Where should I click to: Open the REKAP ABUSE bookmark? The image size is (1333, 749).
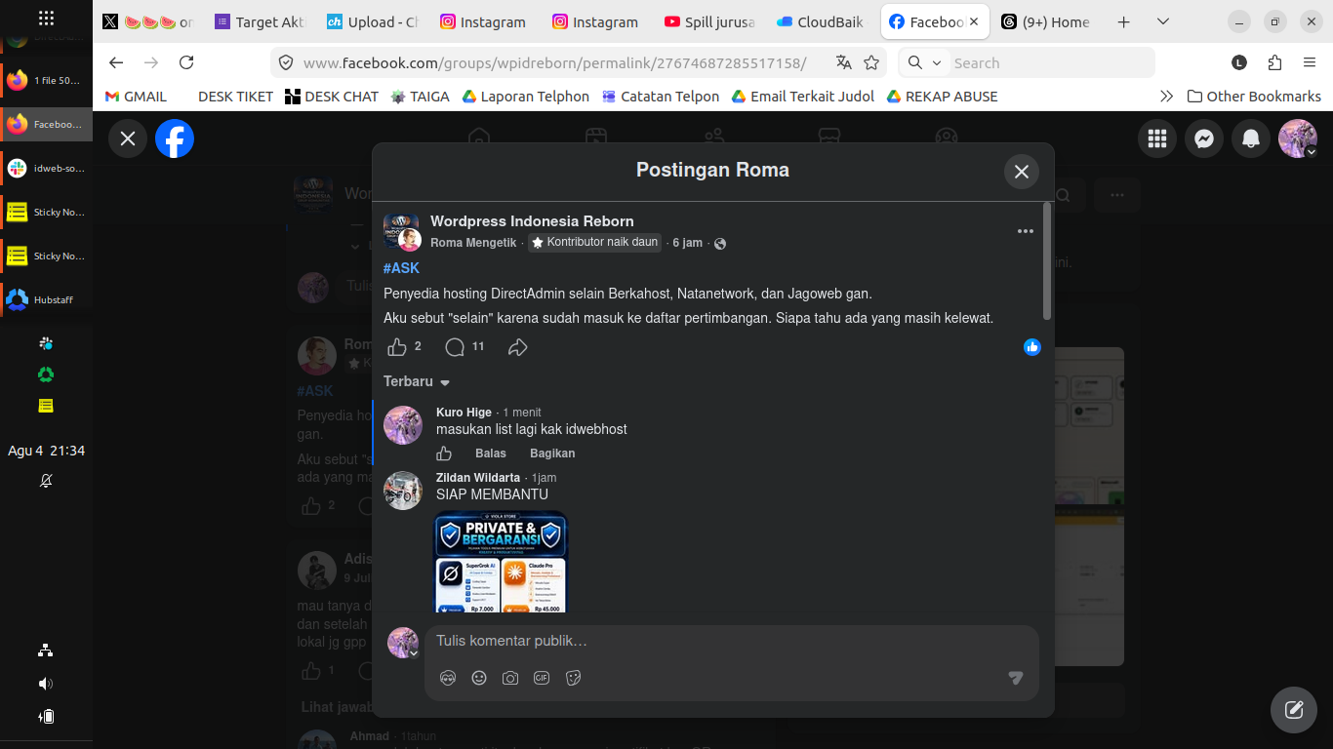[x=942, y=97]
